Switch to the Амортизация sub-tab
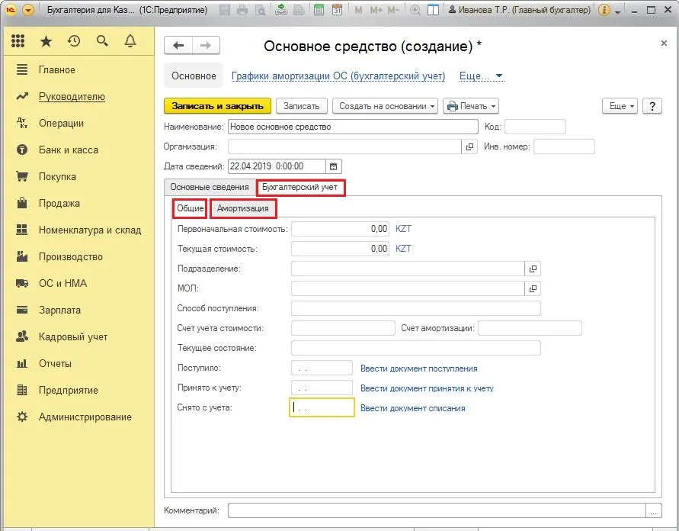The height and width of the screenshot is (531, 679). click(x=243, y=208)
